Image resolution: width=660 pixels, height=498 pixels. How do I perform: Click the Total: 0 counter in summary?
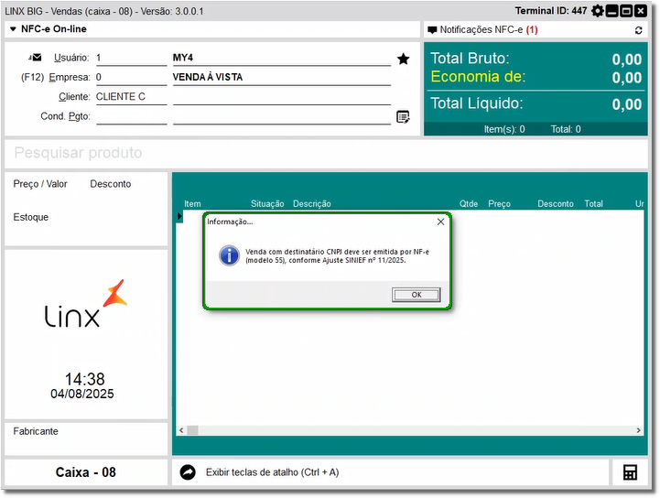click(x=566, y=129)
